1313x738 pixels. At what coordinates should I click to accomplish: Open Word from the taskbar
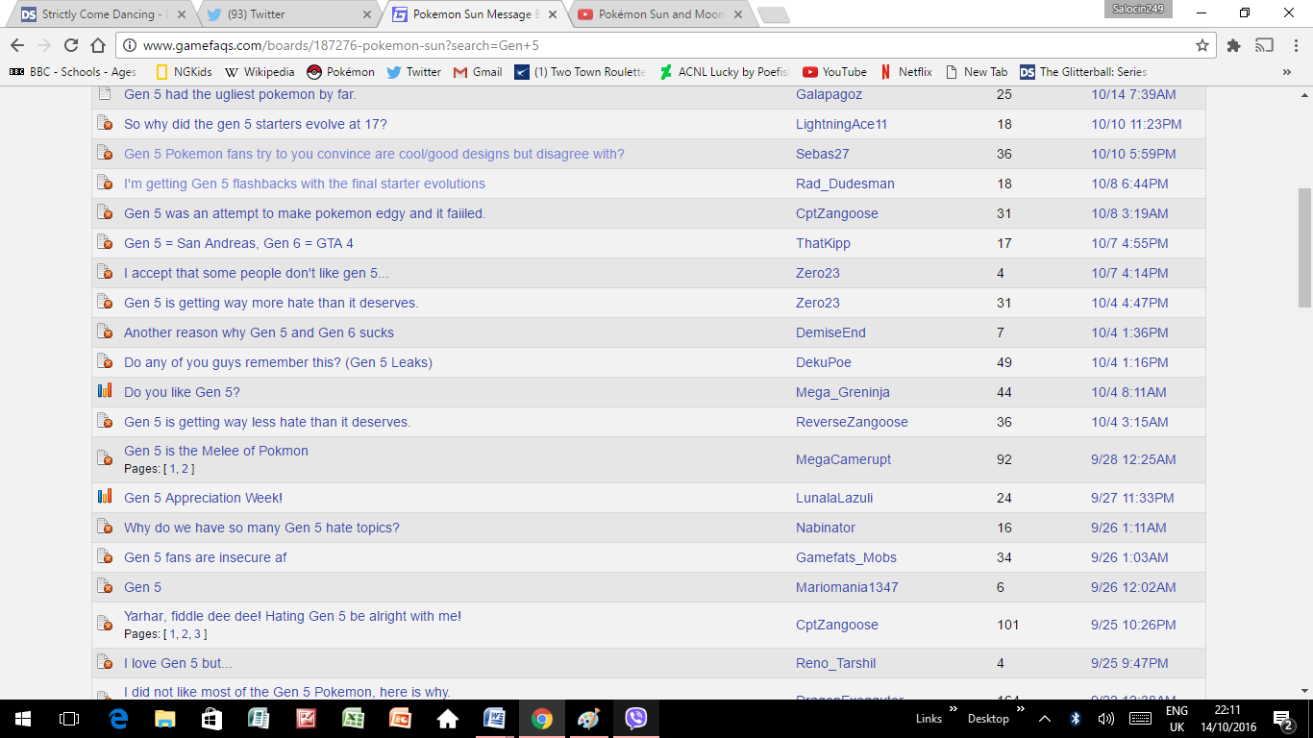[495, 719]
